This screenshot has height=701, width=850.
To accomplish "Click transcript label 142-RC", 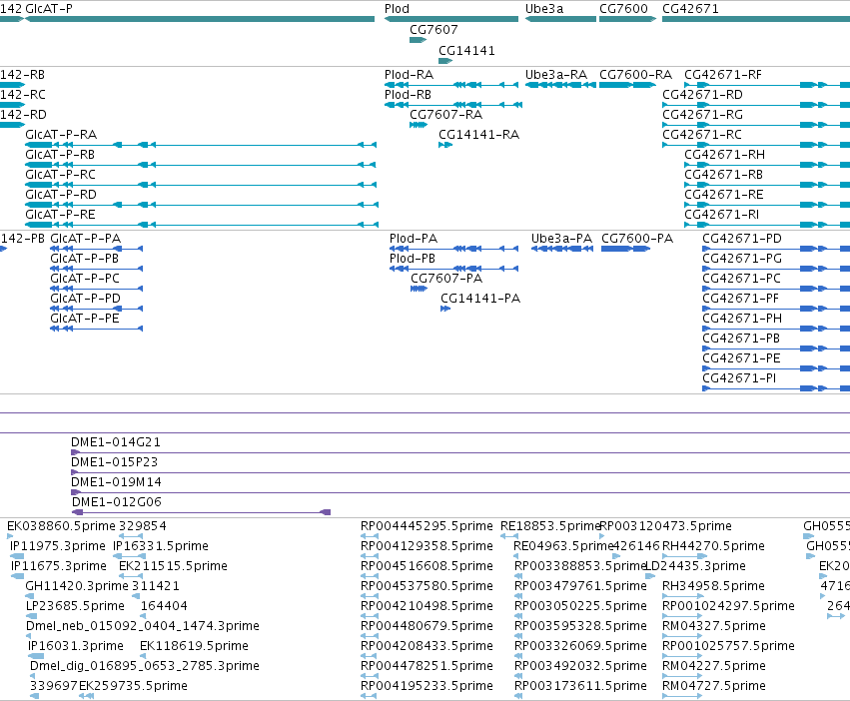I will click(x=22, y=94).
